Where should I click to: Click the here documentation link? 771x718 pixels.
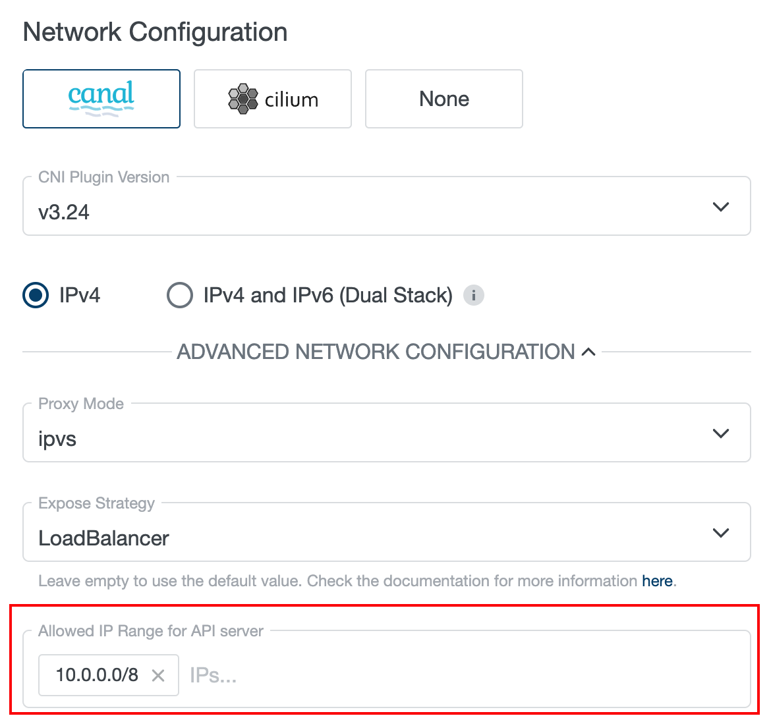point(656,581)
